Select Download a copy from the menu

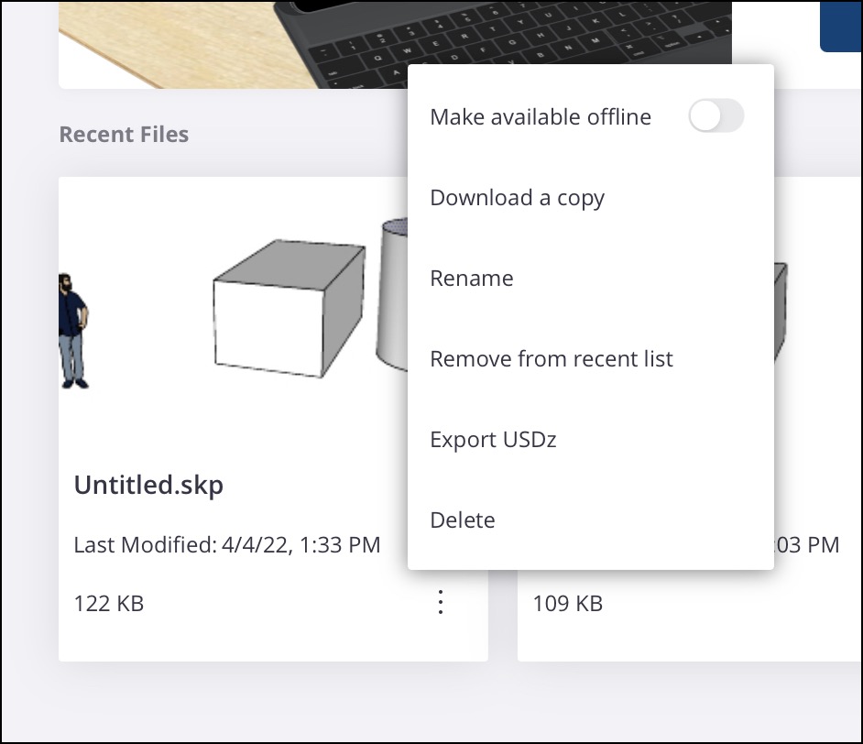(x=517, y=198)
